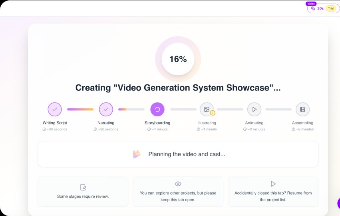The height and width of the screenshot is (216, 340).
Task: Click the clock icon beside Assembling ~3 minutes
Action: click(293, 129)
